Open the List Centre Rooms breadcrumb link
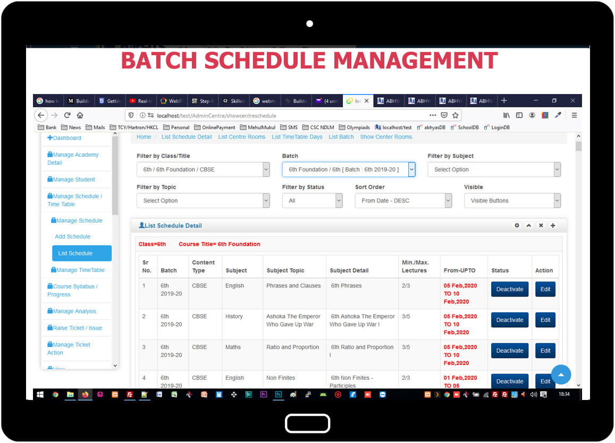The height and width of the screenshot is (443, 615). (x=242, y=137)
